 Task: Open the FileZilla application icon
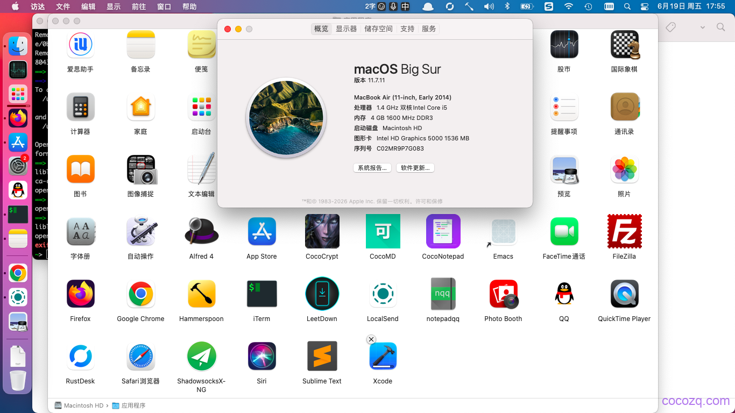pyautogui.click(x=624, y=232)
